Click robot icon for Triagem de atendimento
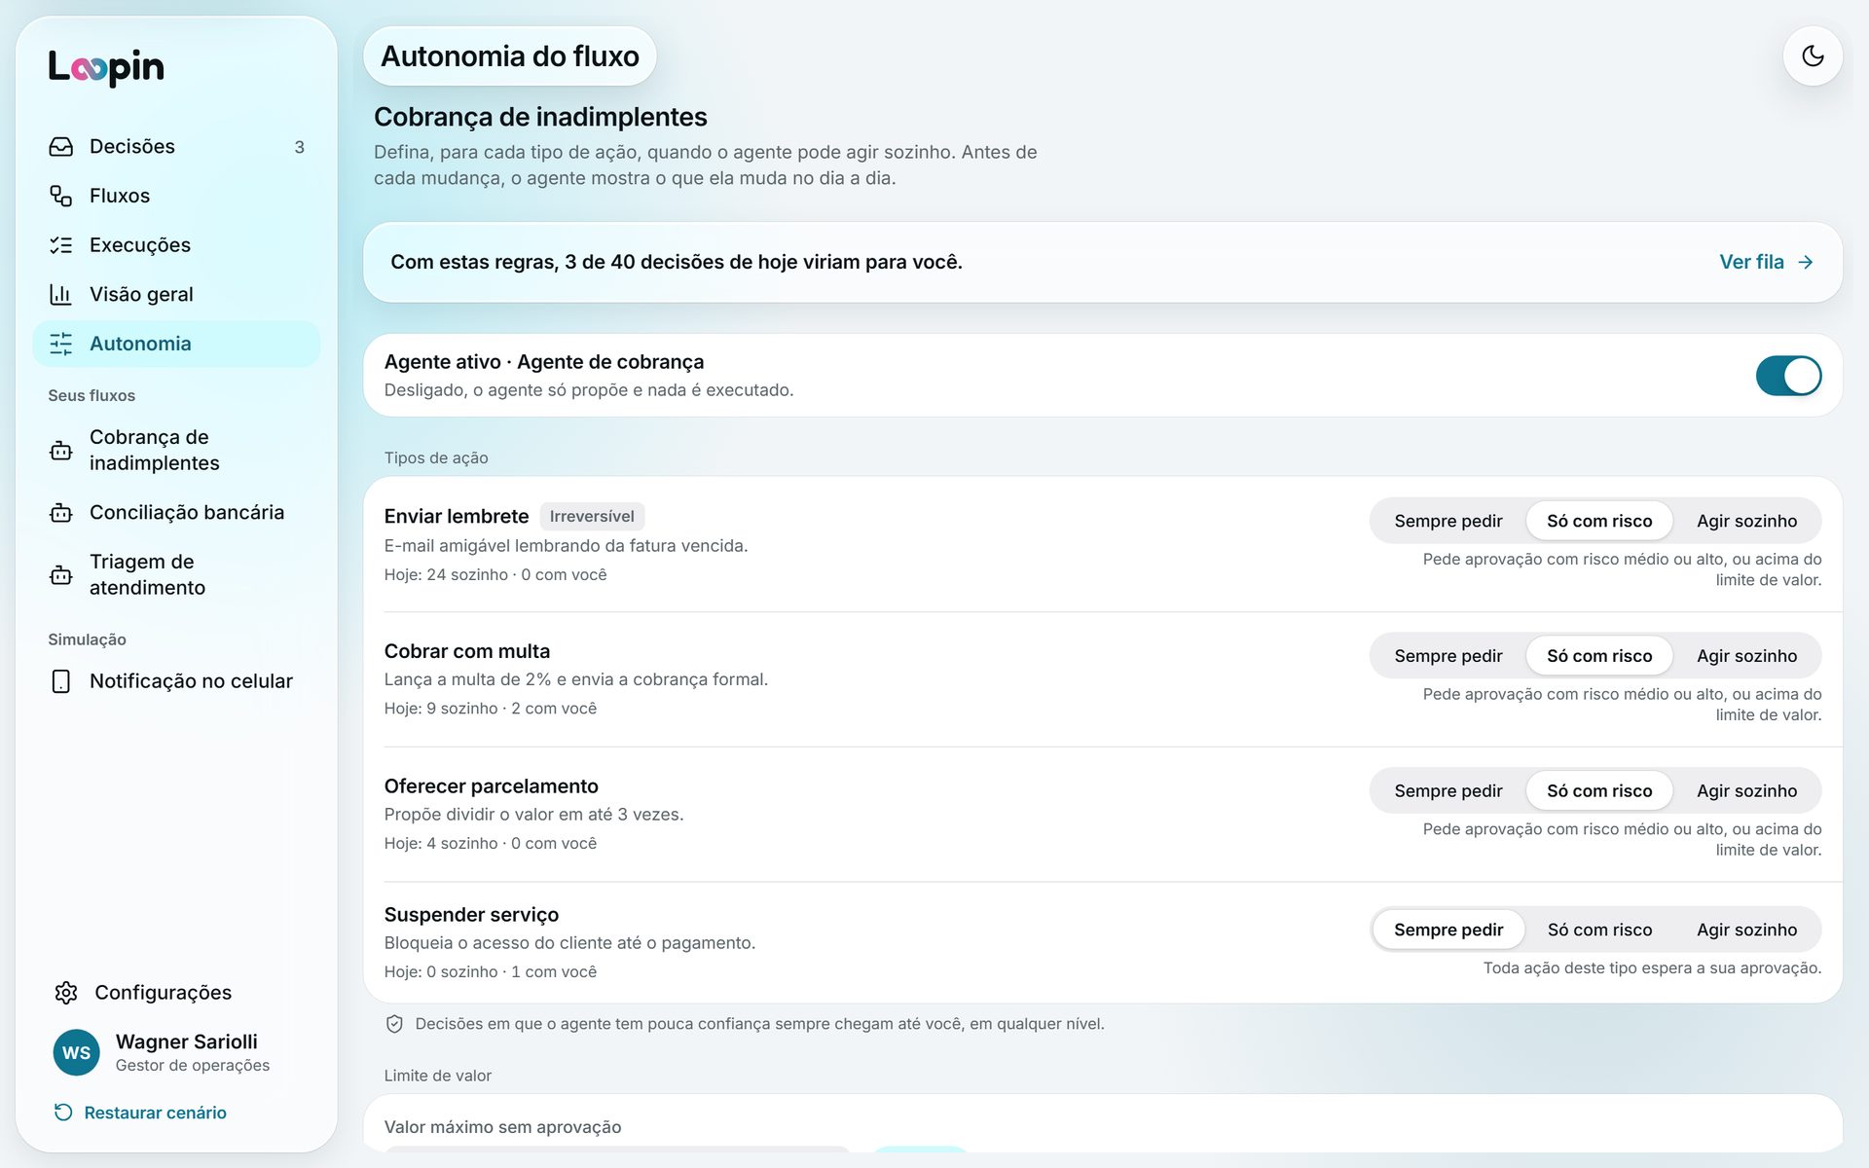The height and width of the screenshot is (1168, 1869). pyautogui.click(x=61, y=575)
